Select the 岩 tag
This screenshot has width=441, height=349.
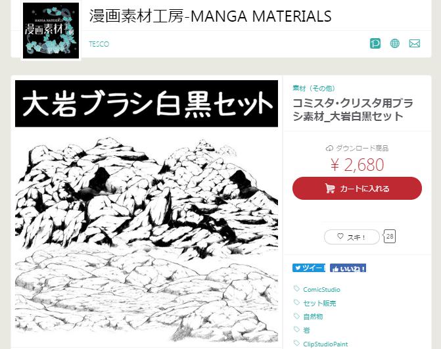click(x=306, y=330)
